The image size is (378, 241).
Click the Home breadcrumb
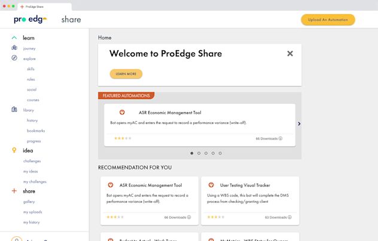(x=105, y=38)
